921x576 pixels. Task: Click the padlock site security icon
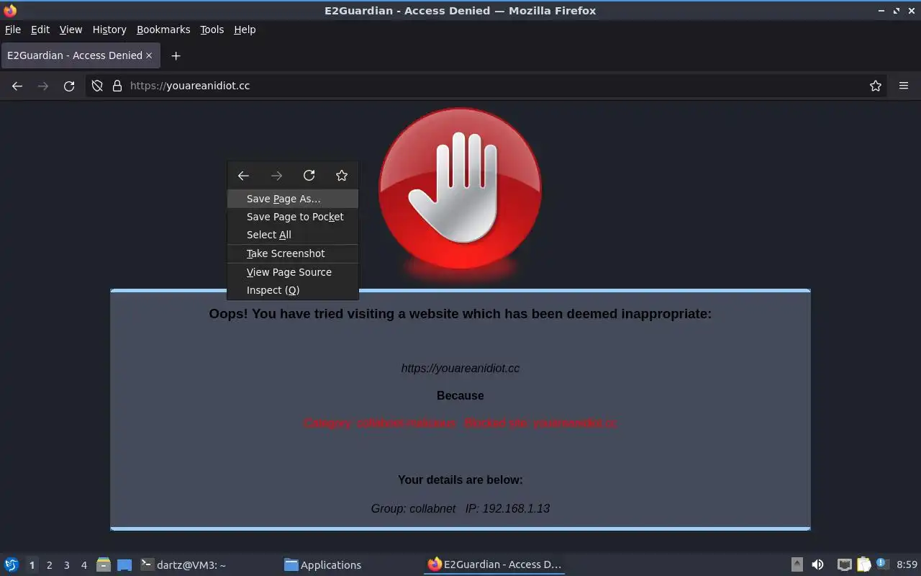pyautogui.click(x=117, y=86)
